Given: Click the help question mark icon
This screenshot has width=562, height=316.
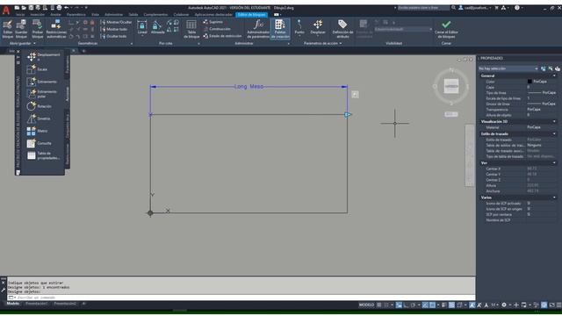Looking at the screenshot, I should point(517,8).
